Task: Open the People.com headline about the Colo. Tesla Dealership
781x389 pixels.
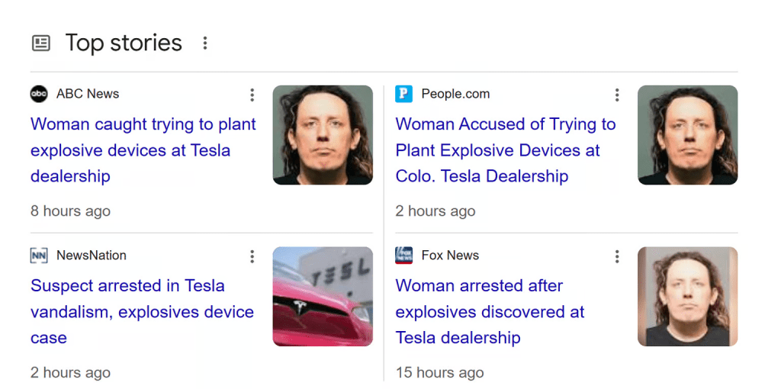Action: 505,150
